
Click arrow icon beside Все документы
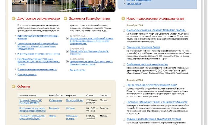click(68, 70)
